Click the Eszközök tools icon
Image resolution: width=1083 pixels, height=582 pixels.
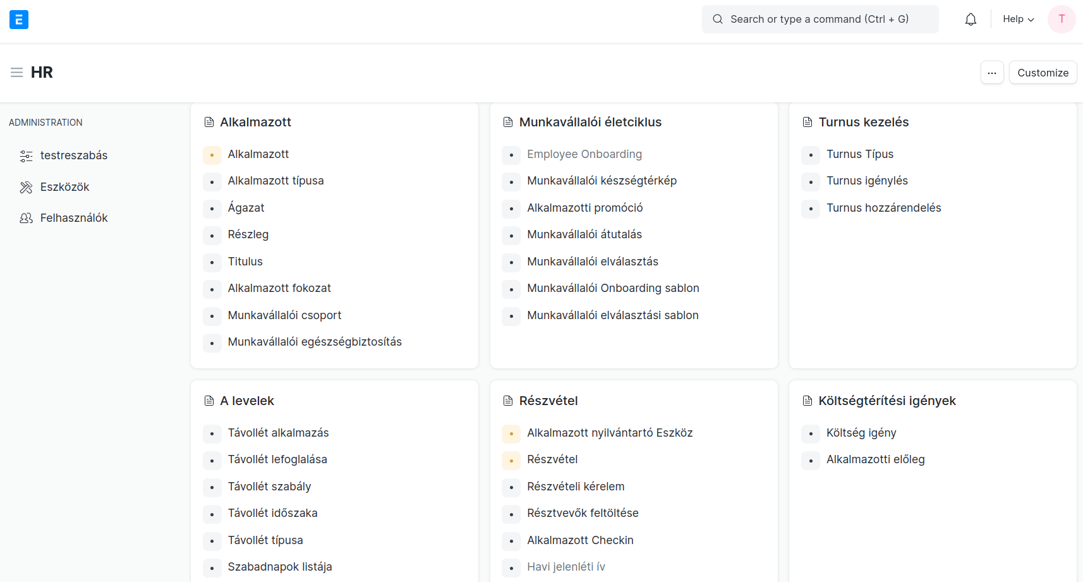(26, 187)
